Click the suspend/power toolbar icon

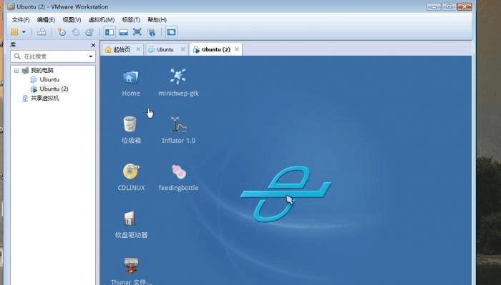point(15,32)
